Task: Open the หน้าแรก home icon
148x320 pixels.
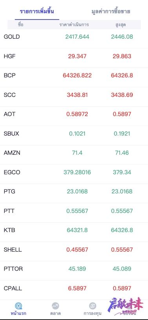Action: [x=18, y=306]
